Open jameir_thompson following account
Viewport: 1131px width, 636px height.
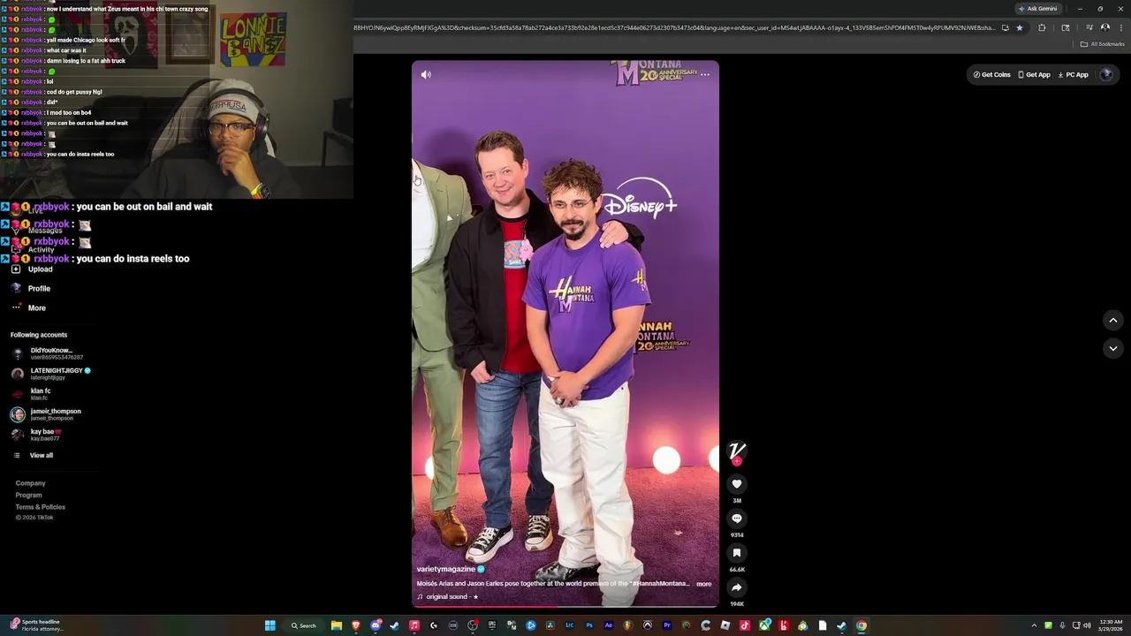[46, 414]
